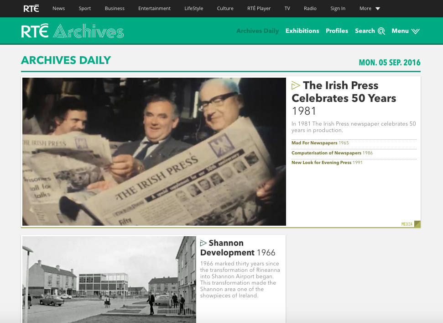Image resolution: width=443 pixels, height=323 pixels.
Task: Expand the More dropdown arrow
Action: [378, 9]
